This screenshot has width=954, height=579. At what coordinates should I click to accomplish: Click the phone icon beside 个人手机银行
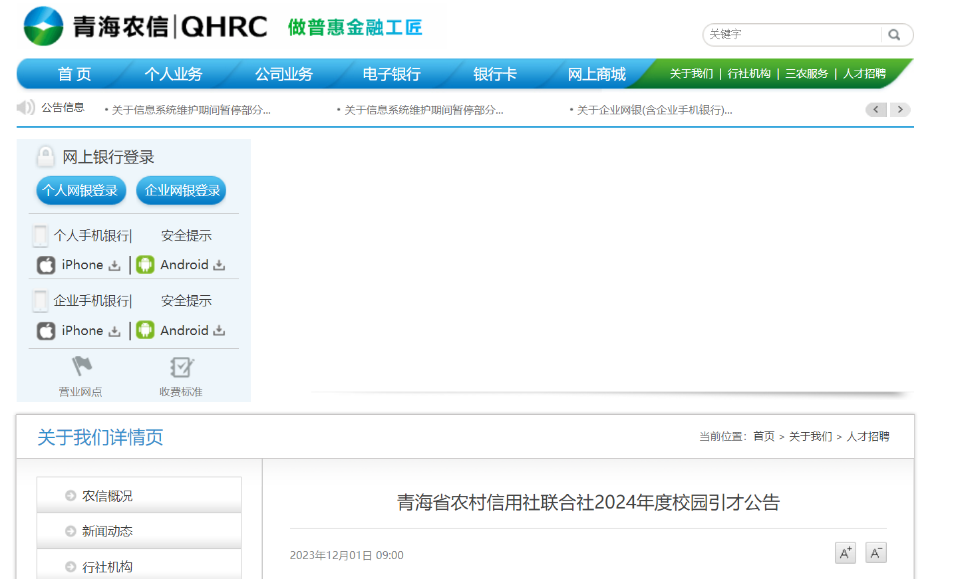41,235
